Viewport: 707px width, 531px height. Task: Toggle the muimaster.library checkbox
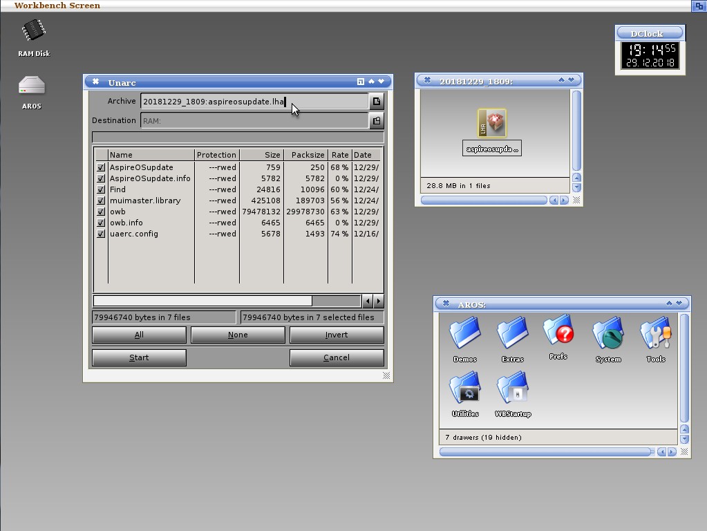[x=101, y=201]
